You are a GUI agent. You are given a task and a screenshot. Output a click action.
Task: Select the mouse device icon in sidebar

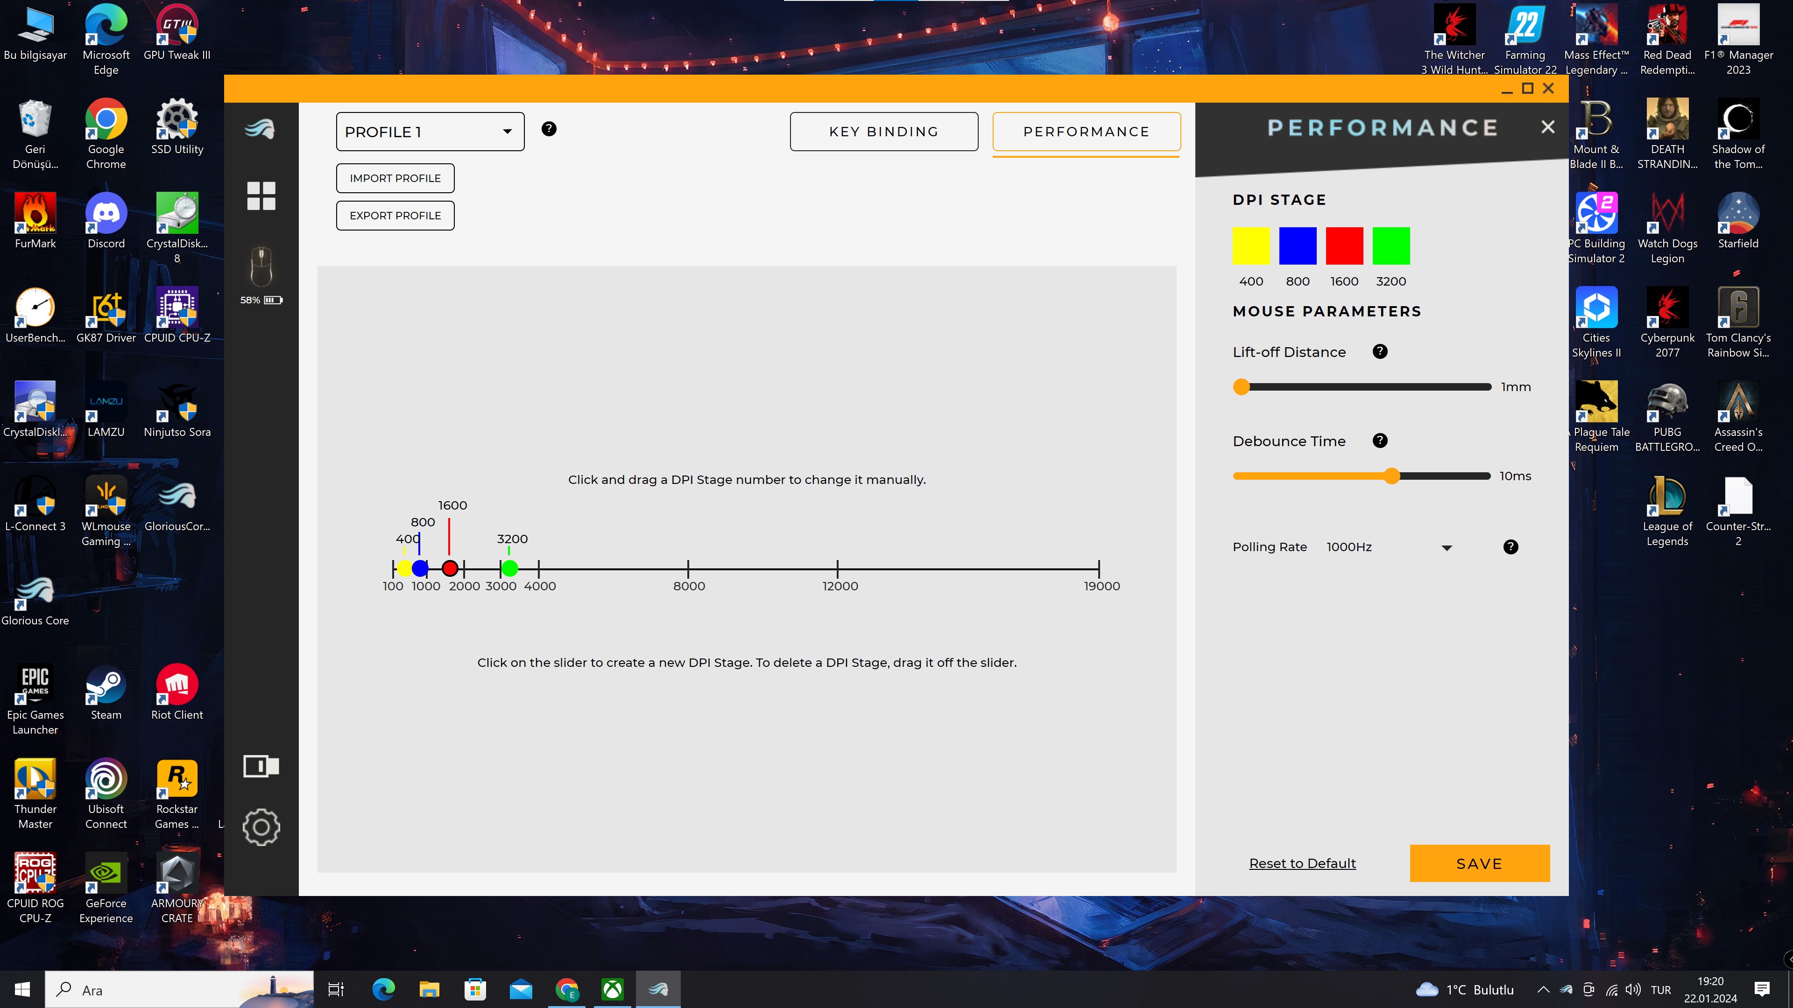tap(261, 266)
